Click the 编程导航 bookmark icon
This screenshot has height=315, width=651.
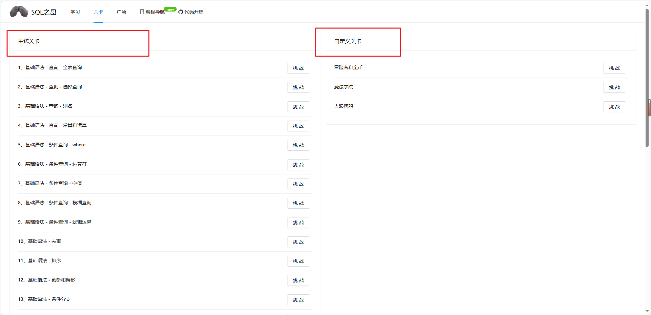(141, 12)
